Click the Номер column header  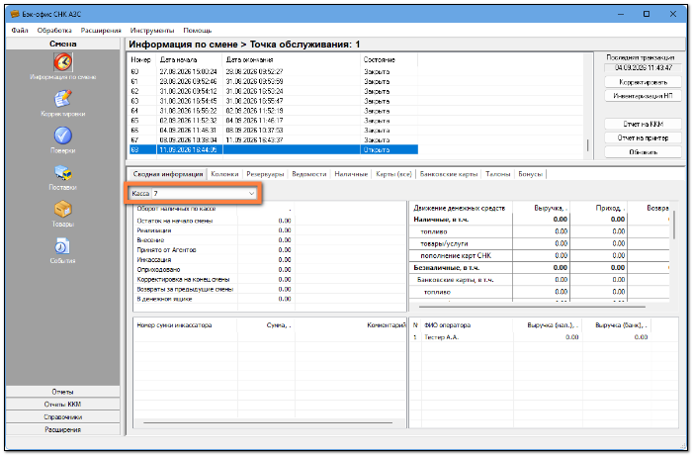point(141,59)
